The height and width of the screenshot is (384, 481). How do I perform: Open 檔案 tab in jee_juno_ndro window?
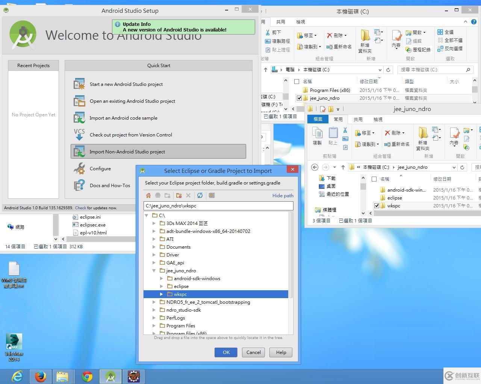click(x=318, y=119)
